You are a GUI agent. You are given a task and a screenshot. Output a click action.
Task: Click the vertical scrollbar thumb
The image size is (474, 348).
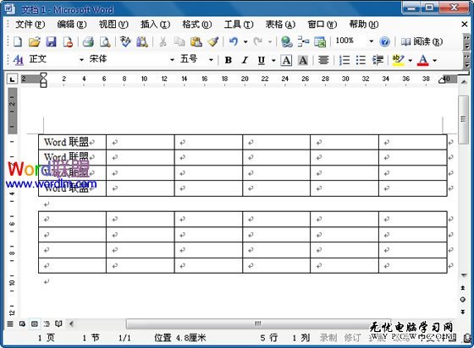coord(464,120)
